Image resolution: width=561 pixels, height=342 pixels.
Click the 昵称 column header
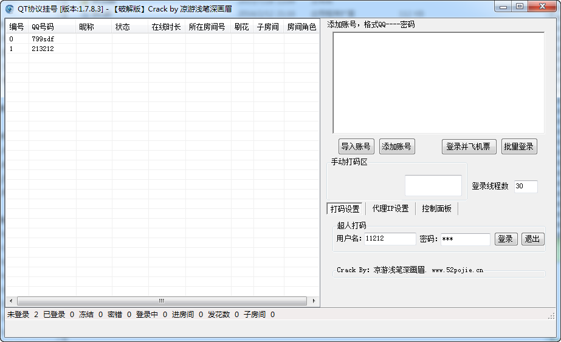94,27
